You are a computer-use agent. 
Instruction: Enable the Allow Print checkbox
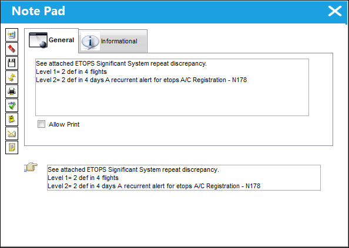click(x=41, y=124)
